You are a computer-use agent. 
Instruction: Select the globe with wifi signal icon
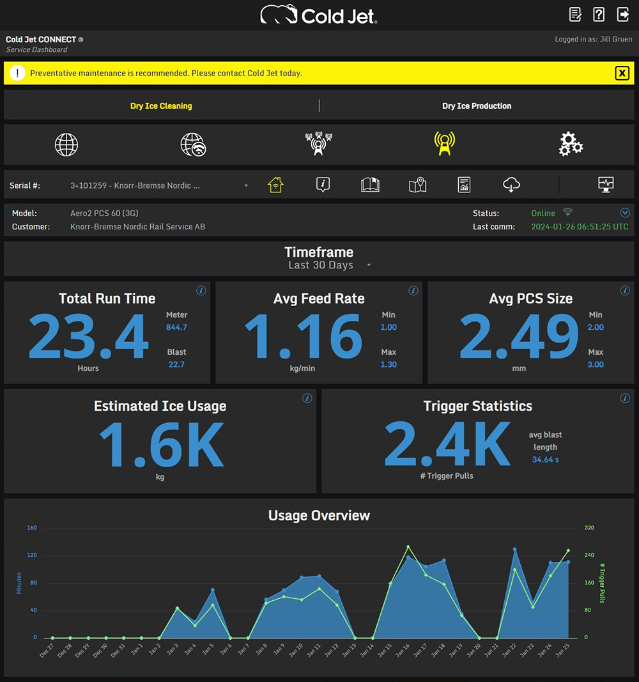(193, 144)
